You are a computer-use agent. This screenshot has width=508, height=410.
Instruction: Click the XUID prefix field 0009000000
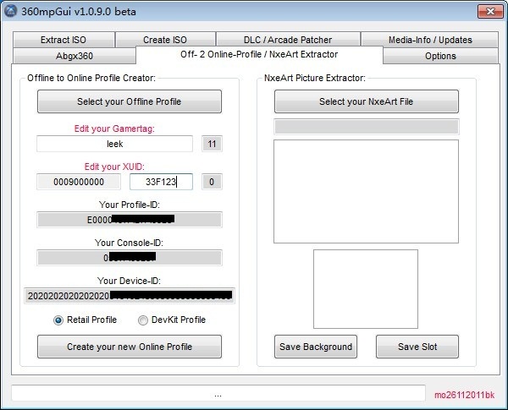click(x=79, y=182)
